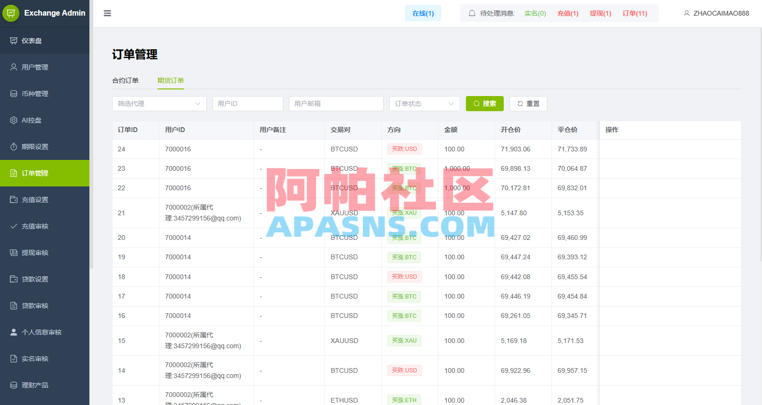
Task: Click the ZHAOCAIMAO888 username
Action: (x=721, y=13)
